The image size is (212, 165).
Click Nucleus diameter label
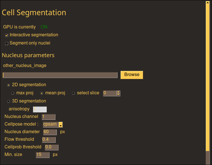tap(22, 131)
